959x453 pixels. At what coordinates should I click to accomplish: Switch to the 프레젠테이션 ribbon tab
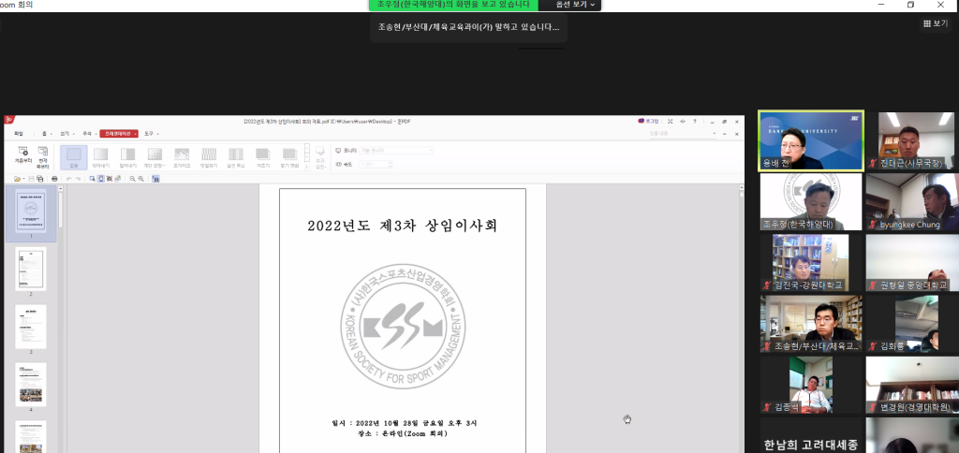point(119,134)
